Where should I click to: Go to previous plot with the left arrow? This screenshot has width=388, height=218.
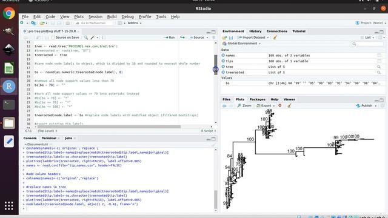pos(224,105)
